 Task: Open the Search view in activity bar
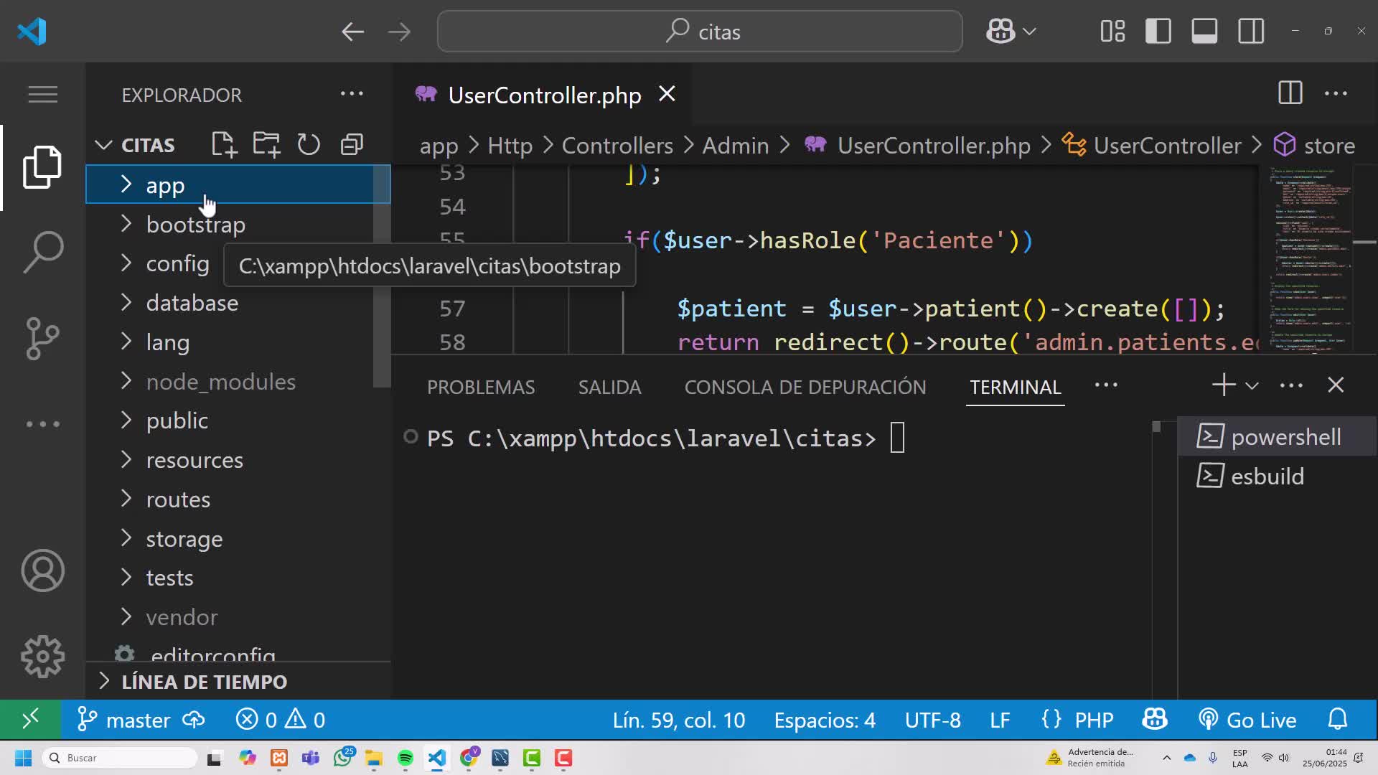[43, 252]
